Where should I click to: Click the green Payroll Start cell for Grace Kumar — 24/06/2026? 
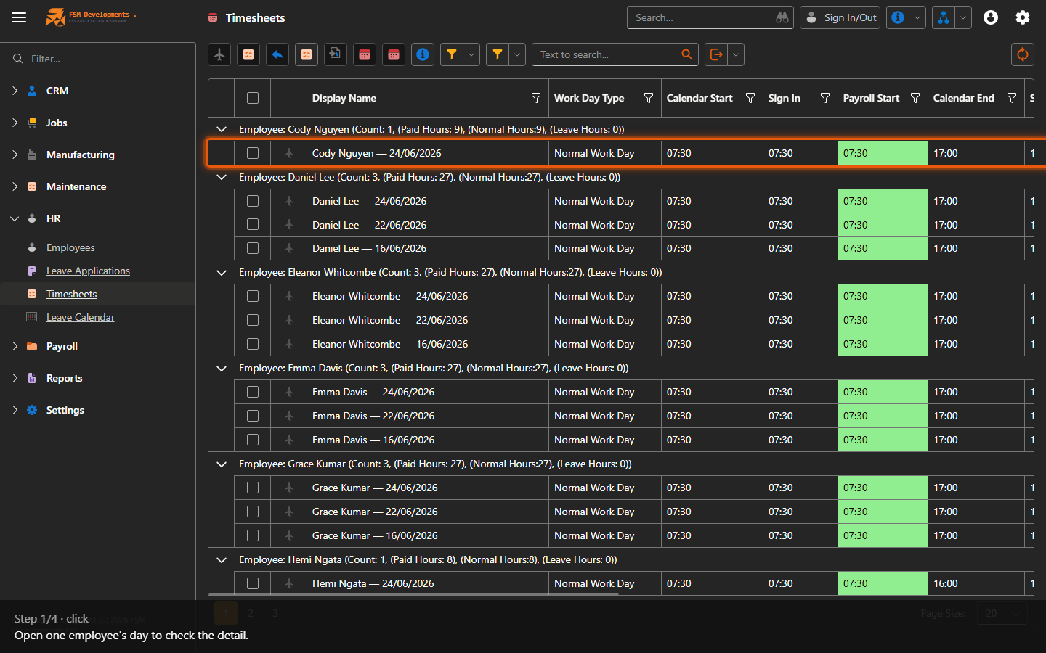tap(883, 488)
